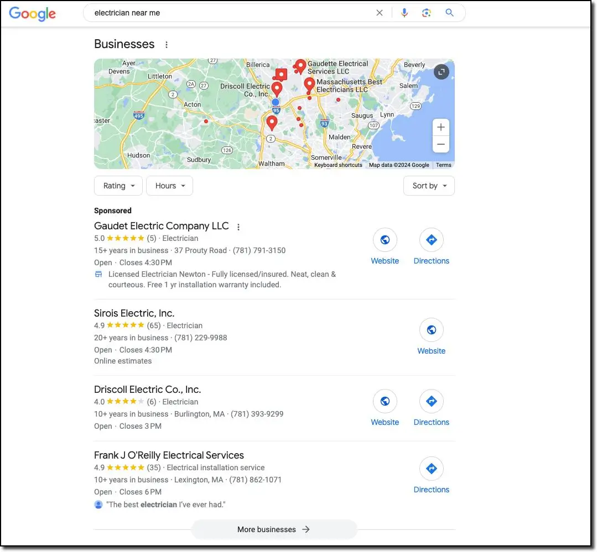The height and width of the screenshot is (552, 597).
Task: Open the Sort by dropdown
Action: click(429, 186)
